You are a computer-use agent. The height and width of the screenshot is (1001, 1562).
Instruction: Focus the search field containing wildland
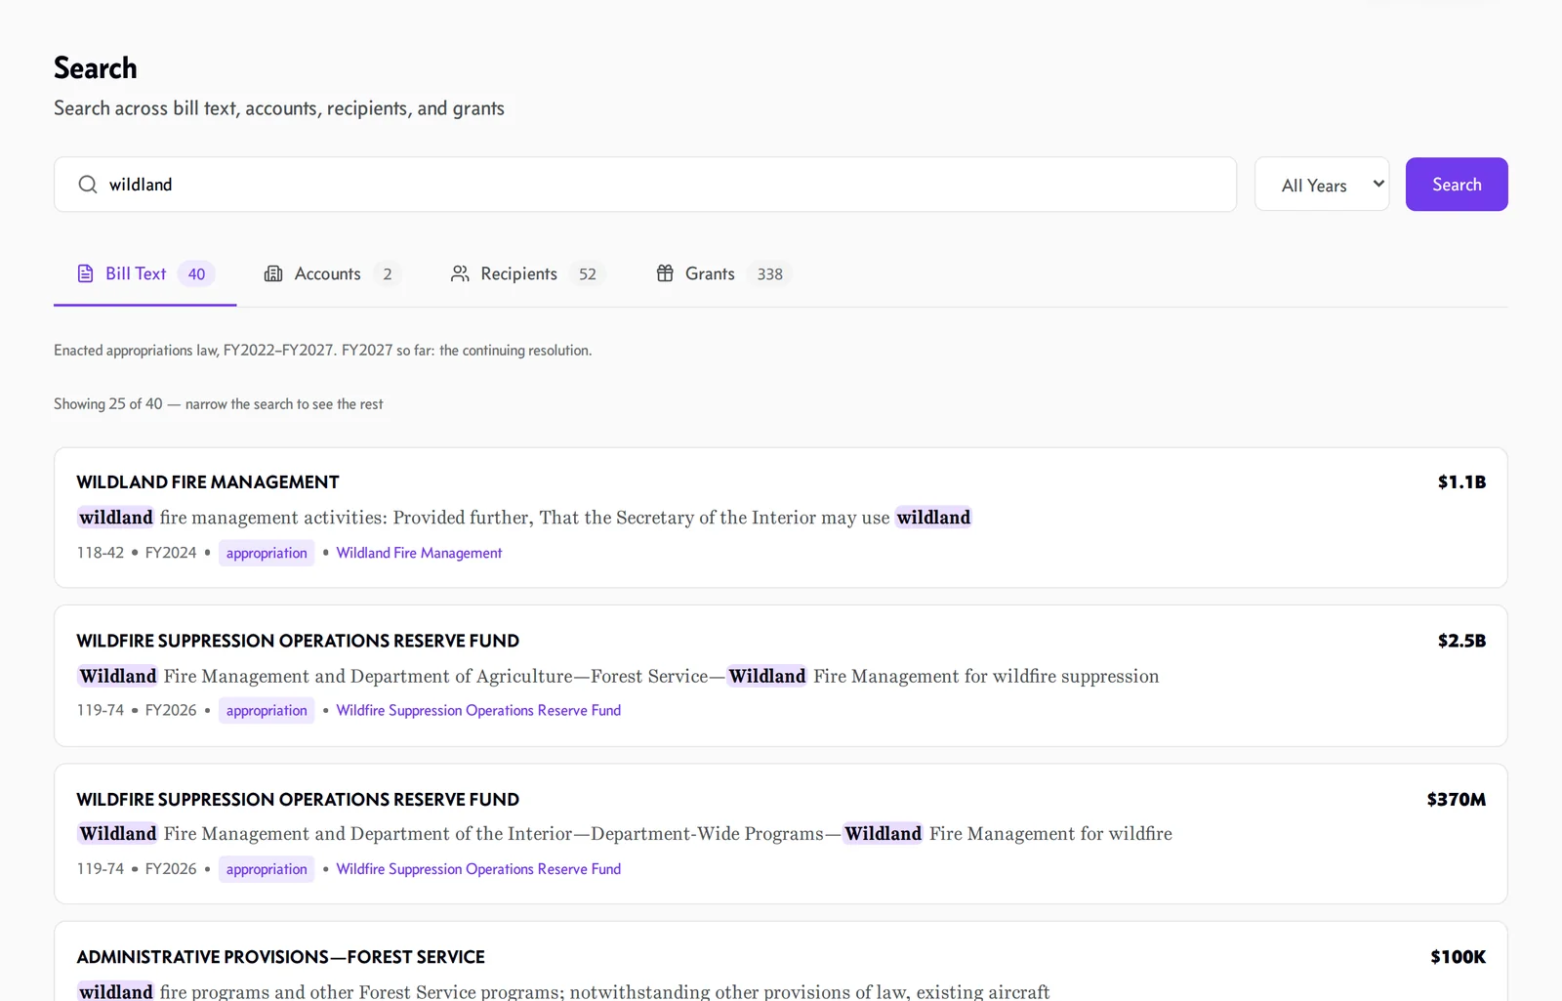coord(645,185)
